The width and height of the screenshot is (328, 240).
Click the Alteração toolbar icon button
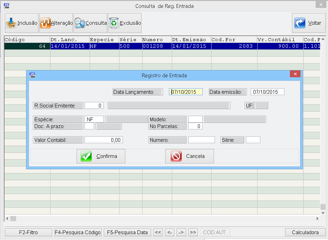pos(56,23)
